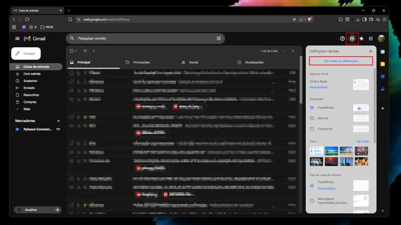This screenshot has height=225, width=401.
Task: Open the Pplware Commen... label
Action: [38, 129]
